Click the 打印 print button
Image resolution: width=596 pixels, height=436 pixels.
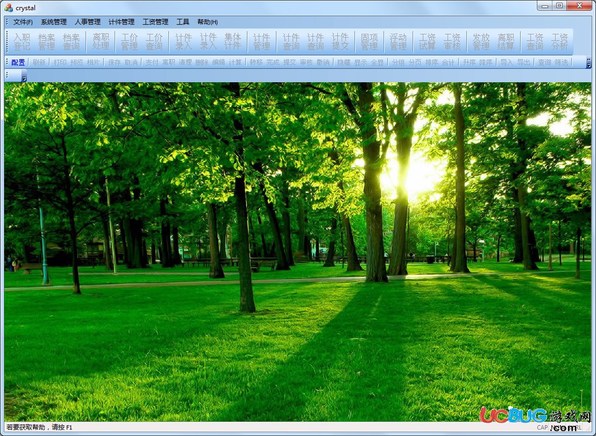(60, 62)
